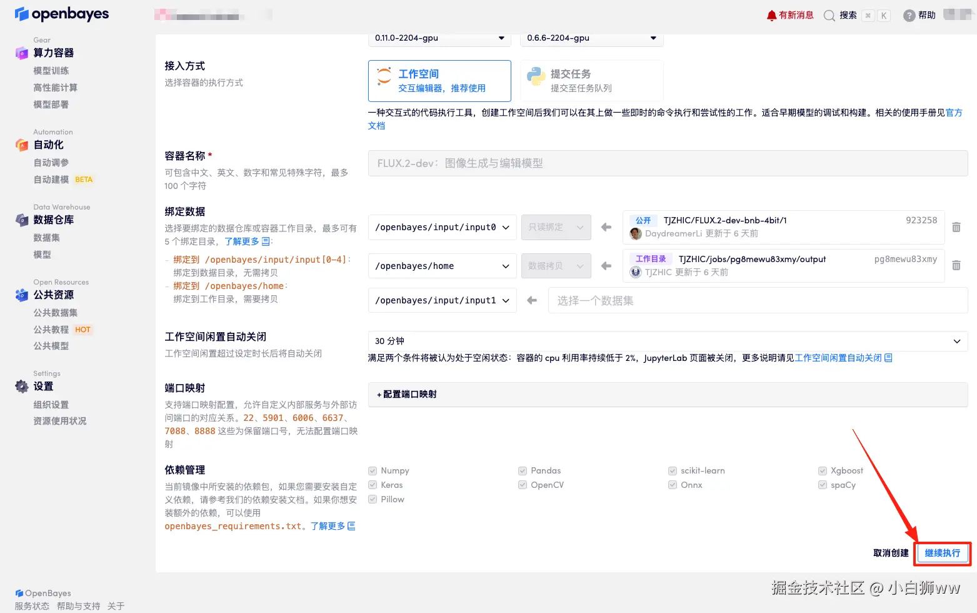Viewport: 977px width, 613px height.
Task: Open the 工作空间闲置自动关闭 documentation link
Action: click(843, 358)
